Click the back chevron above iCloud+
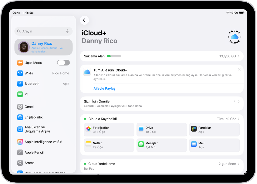 [x=85, y=20]
